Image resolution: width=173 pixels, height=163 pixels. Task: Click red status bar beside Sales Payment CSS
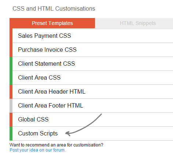pos(11,36)
